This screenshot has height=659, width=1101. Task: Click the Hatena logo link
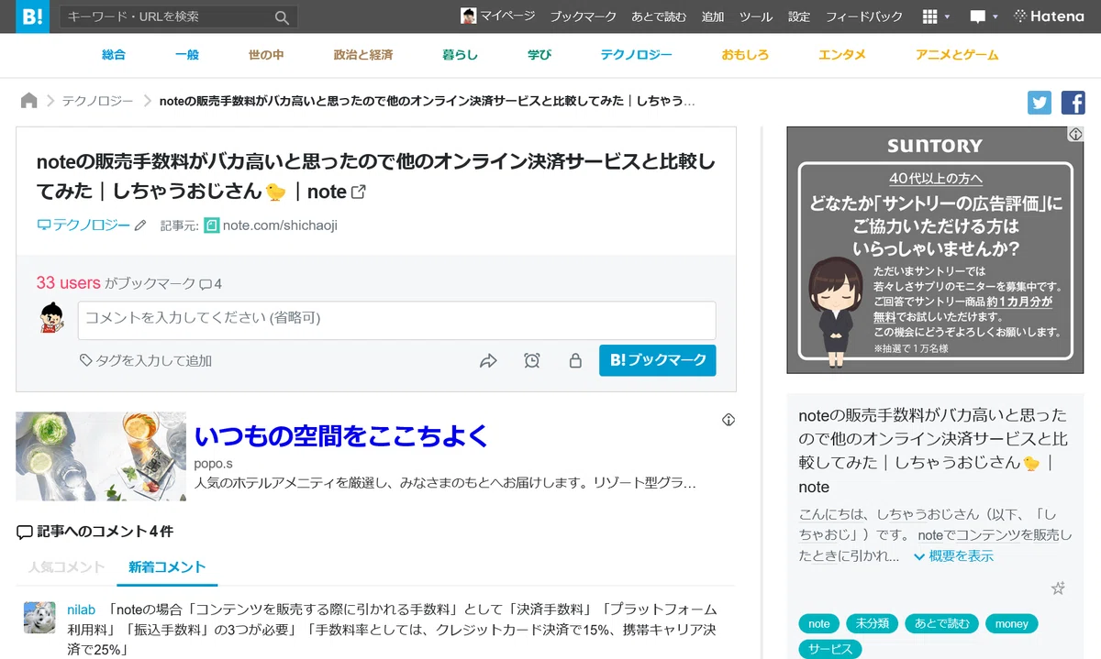(1049, 16)
